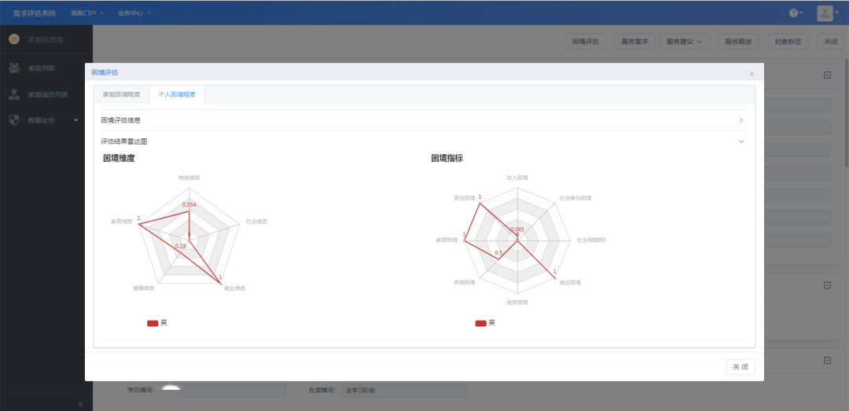Click the 服务需求 button
Viewport: 849px width, 411px height.
(x=634, y=42)
